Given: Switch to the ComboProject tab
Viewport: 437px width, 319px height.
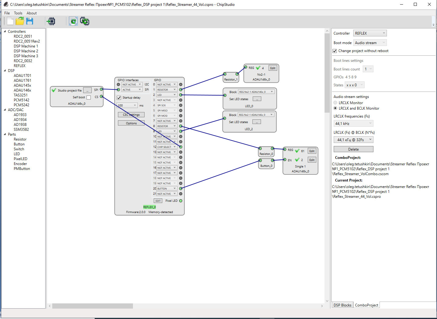Looking at the screenshot, I should [366, 305].
